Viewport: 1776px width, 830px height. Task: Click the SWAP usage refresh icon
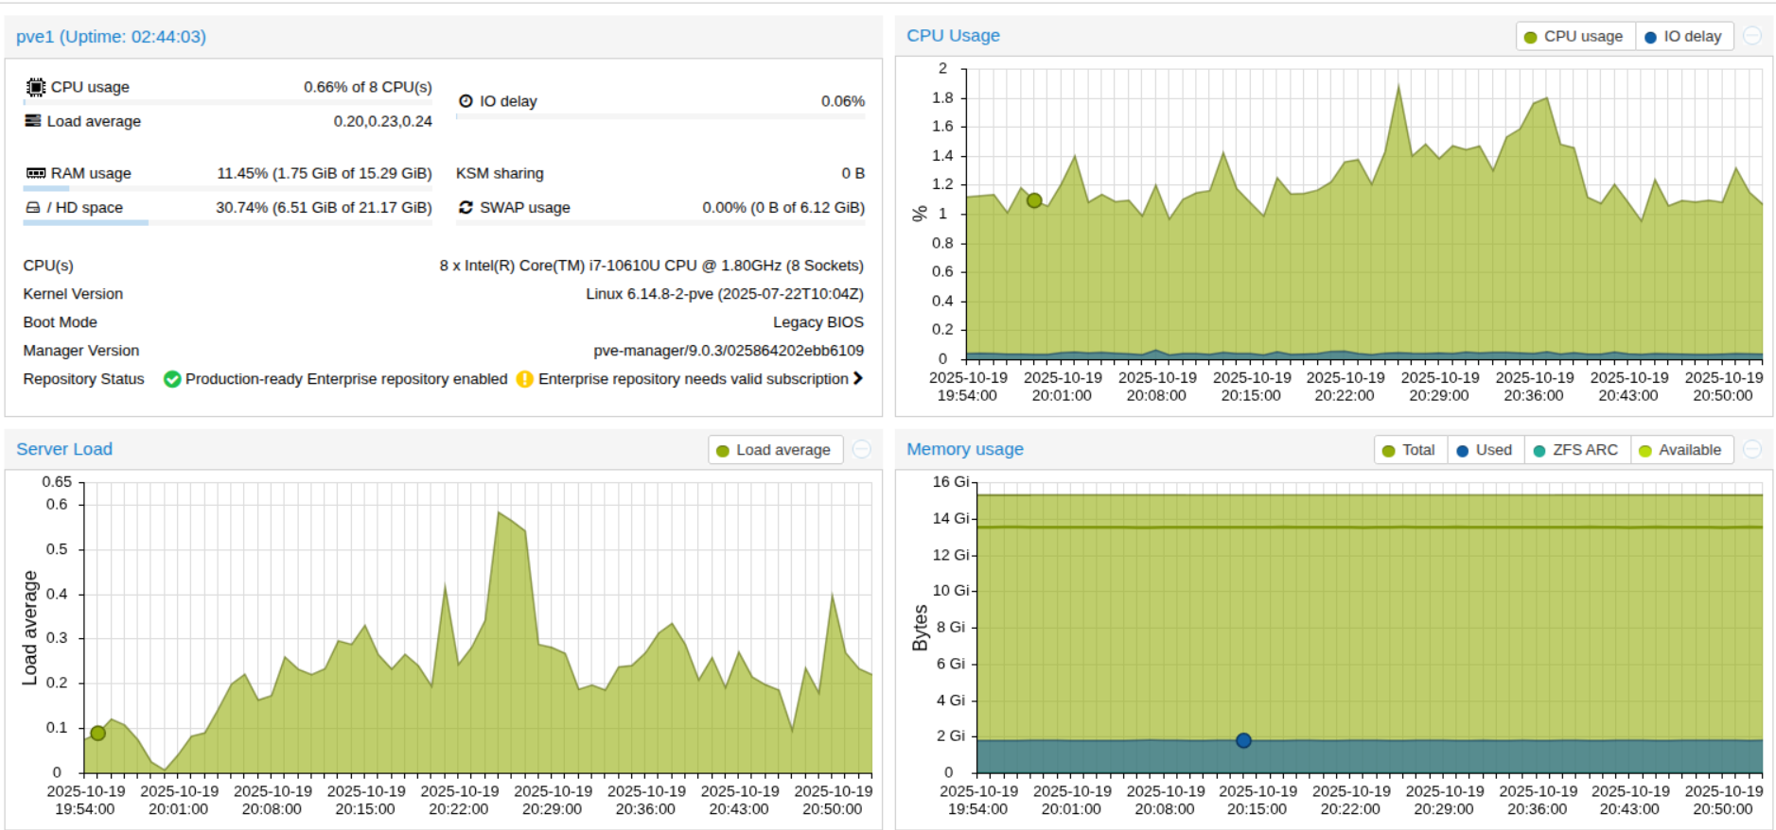[x=466, y=207]
